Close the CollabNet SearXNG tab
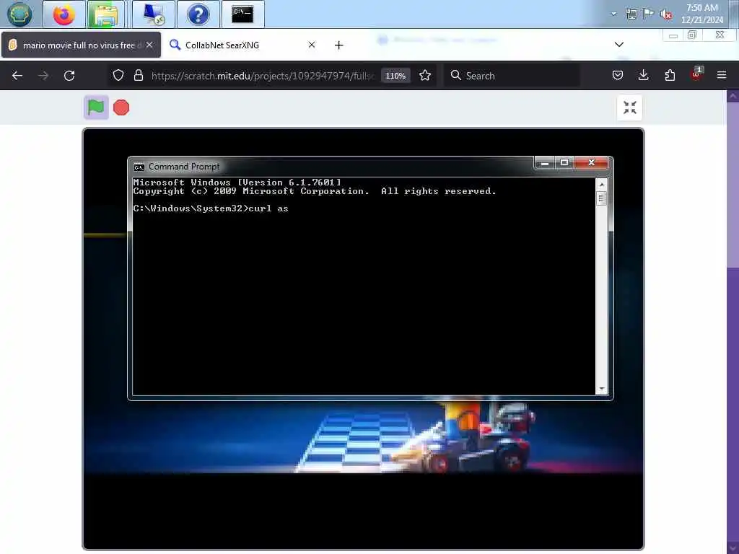 click(x=312, y=45)
